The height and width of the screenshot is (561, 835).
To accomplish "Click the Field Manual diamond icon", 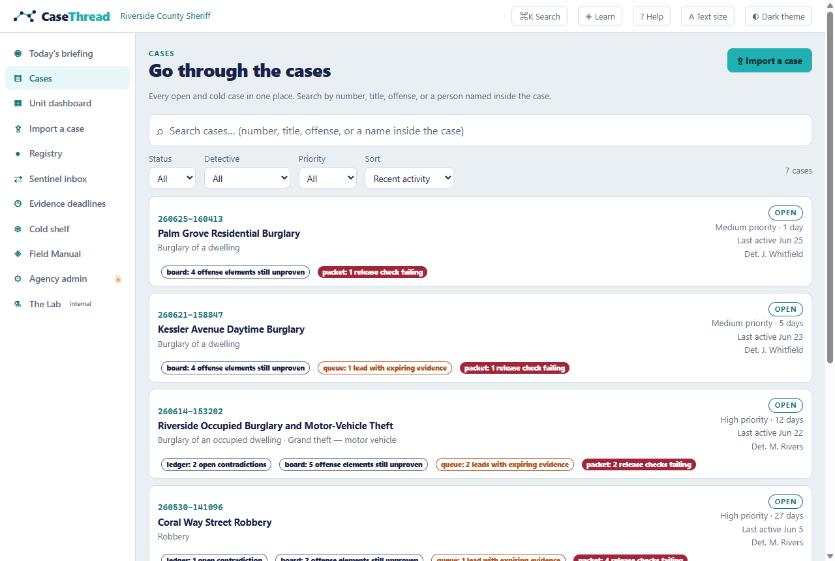I will click(x=18, y=254).
